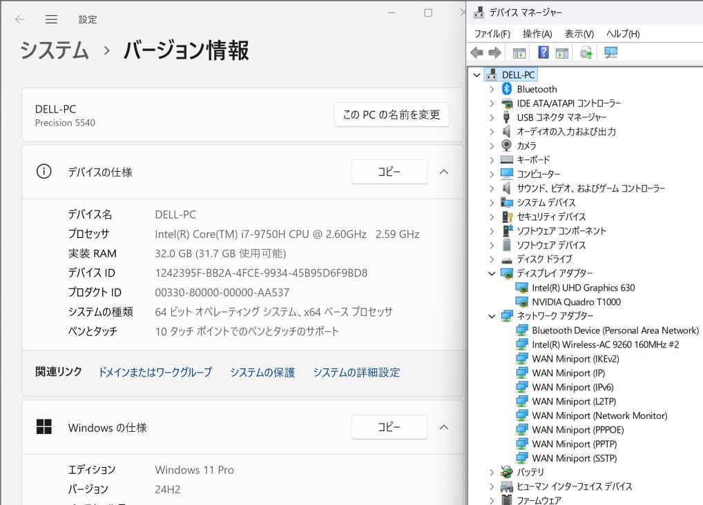703x505 pixels.
Task: Select WAN Miniport (IKEv2) entry
Action: [x=575, y=359]
